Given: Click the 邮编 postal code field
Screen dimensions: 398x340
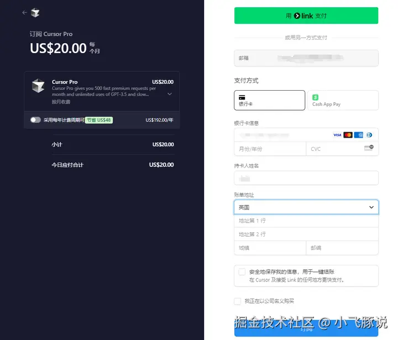Looking at the screenshot, I should coord(342,248).
